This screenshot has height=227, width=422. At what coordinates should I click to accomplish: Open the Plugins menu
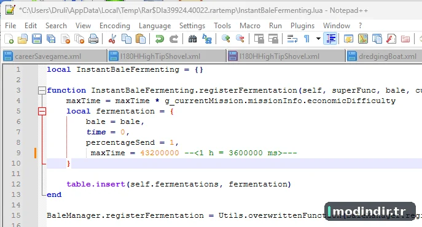point(302,26)
